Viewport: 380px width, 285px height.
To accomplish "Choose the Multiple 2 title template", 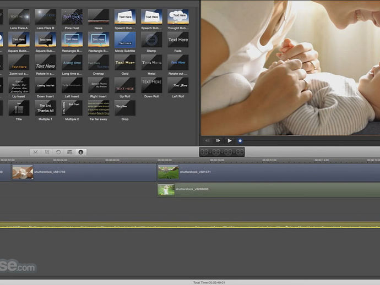I will (72, 110).
